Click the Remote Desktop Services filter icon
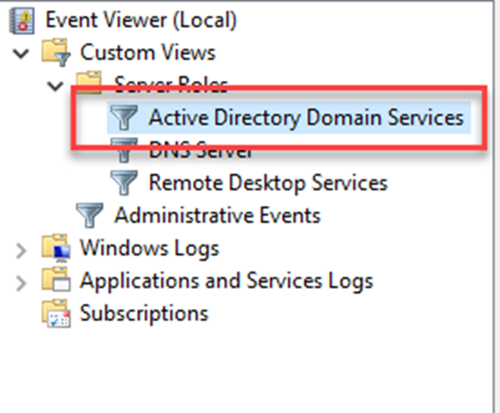 pyautogui.click(x=124, y=183)
